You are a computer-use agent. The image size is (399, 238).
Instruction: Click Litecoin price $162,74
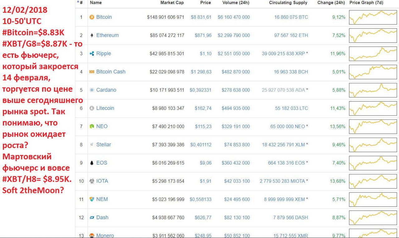203,108
